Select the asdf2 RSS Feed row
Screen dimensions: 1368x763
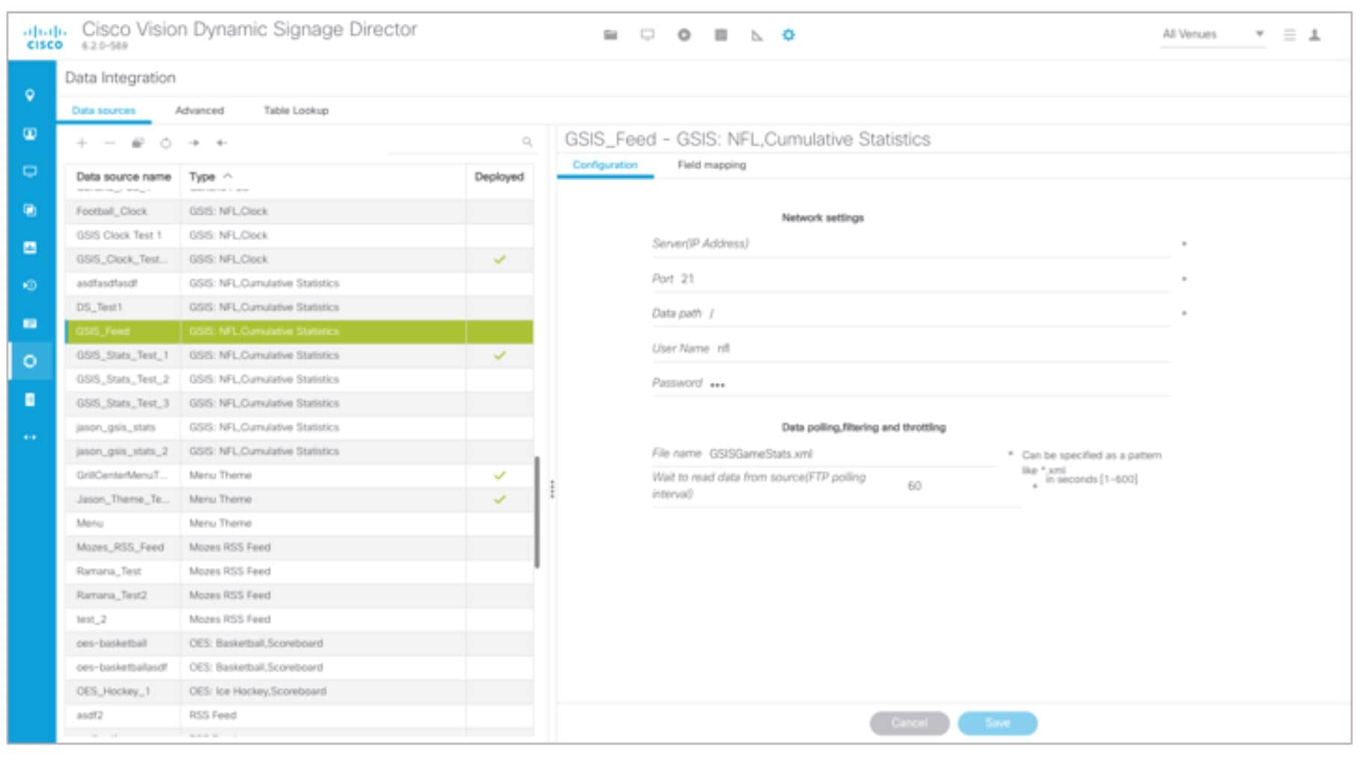tap(300, 715)
